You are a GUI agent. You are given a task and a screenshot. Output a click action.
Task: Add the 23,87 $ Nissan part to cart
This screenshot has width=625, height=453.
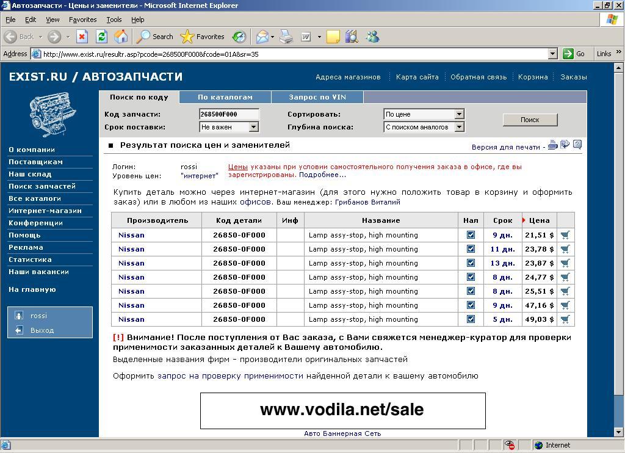(x=565, y=263)
